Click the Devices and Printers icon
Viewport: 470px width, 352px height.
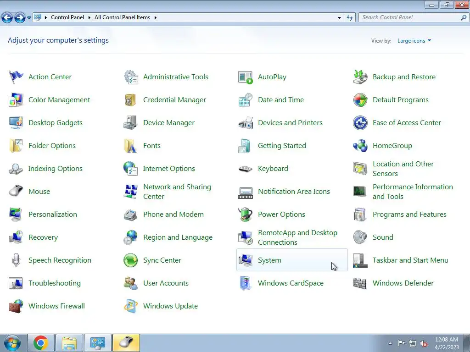pyautogui.click(x=246, y=123)
